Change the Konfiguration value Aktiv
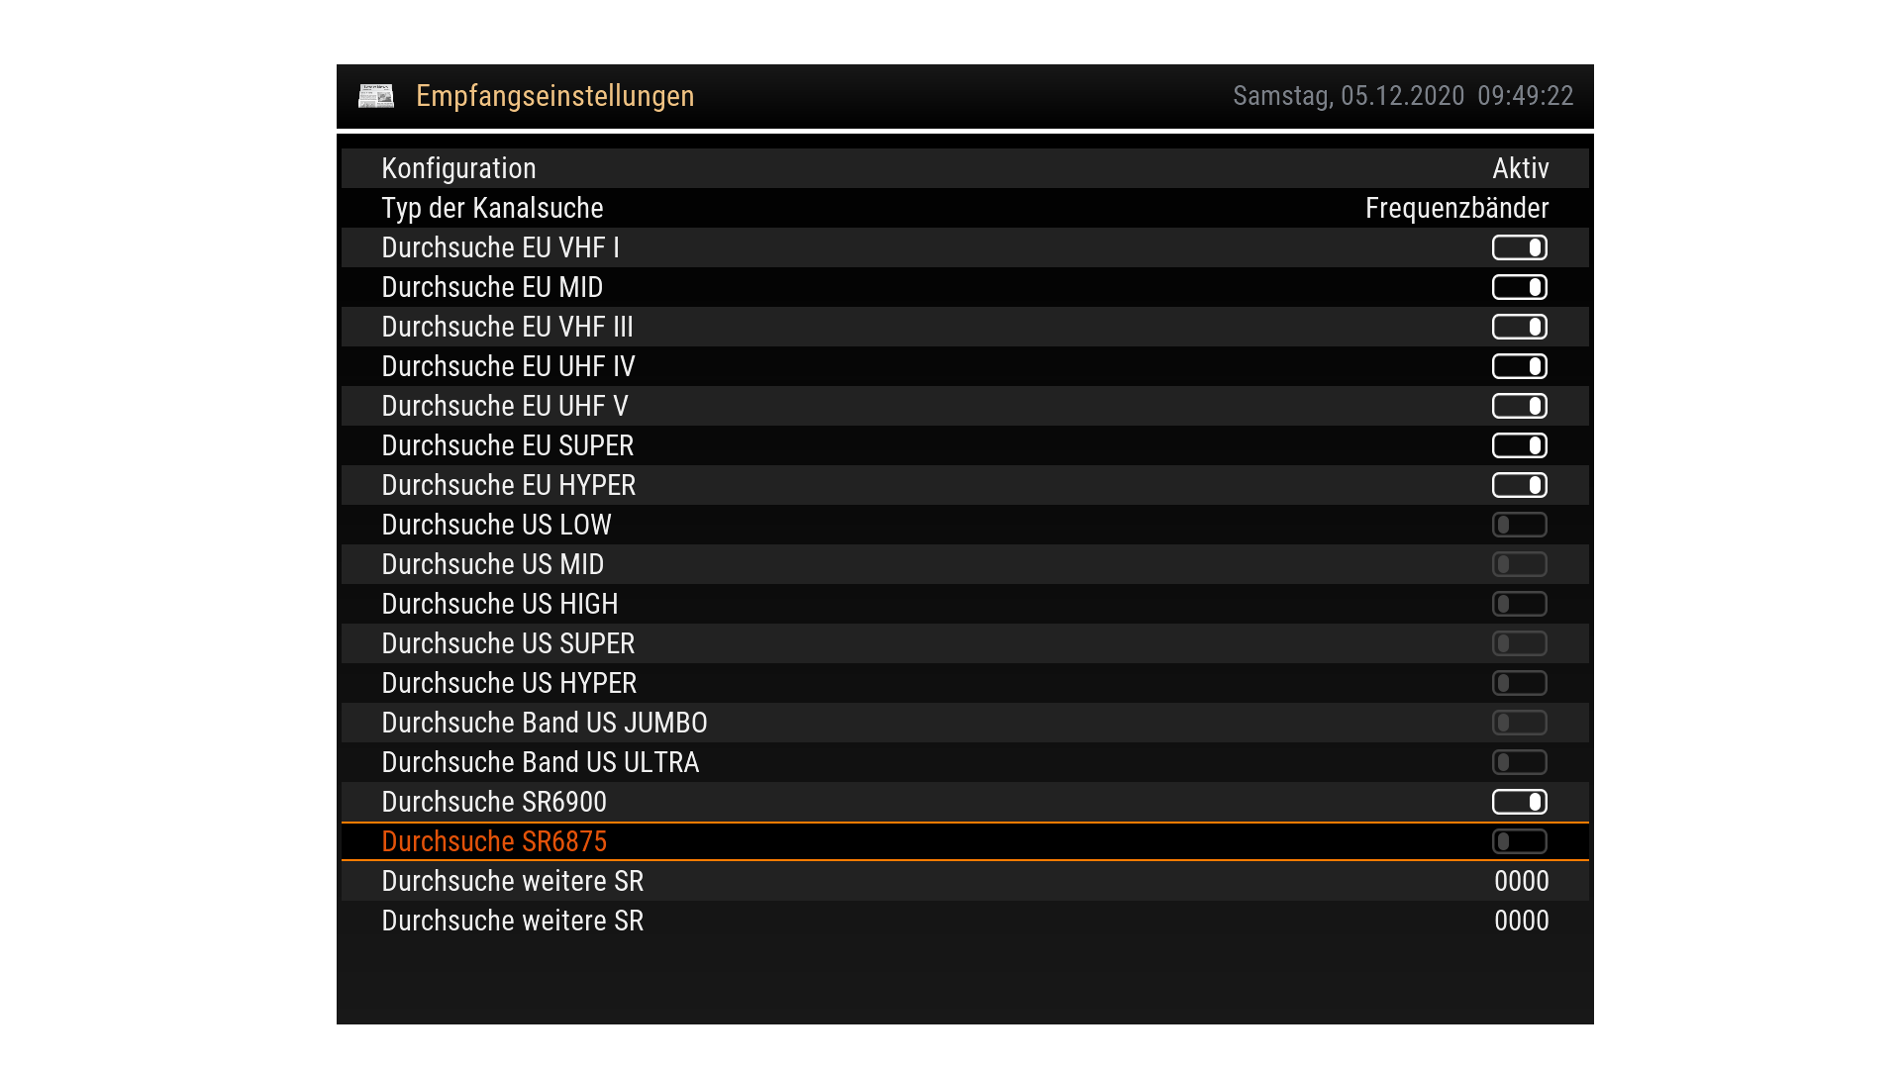The width and height of the screenshot is (1901, 1069). tap(1520, 168)
